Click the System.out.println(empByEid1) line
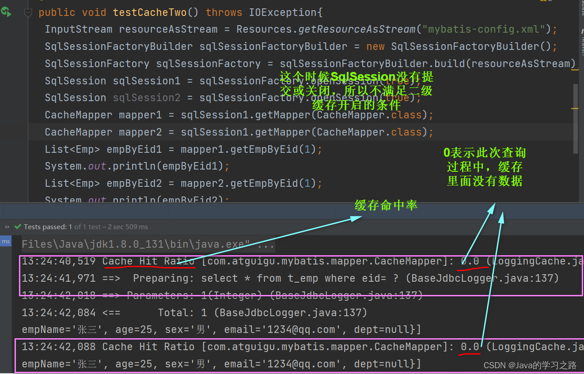 [137, 166]
